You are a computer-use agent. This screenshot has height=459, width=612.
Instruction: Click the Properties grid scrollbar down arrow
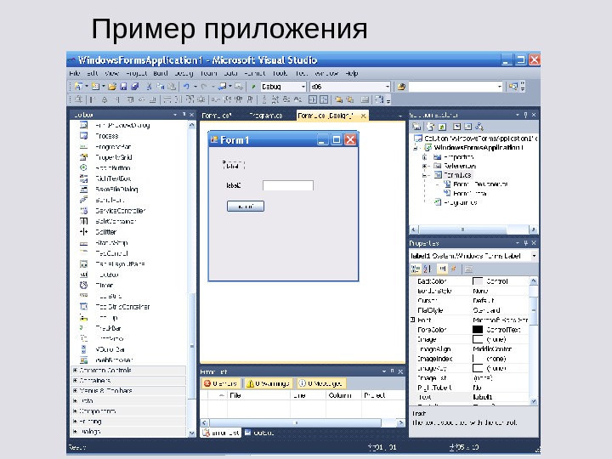point(534,401)
